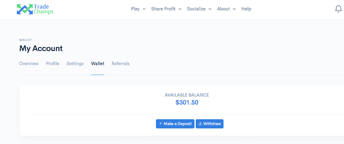Click the download icon on Withdraw
This screenshot has height=144, width=344.
click(x=200, y=124)
